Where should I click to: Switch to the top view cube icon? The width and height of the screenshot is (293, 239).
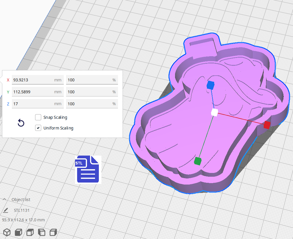[30, 232]
